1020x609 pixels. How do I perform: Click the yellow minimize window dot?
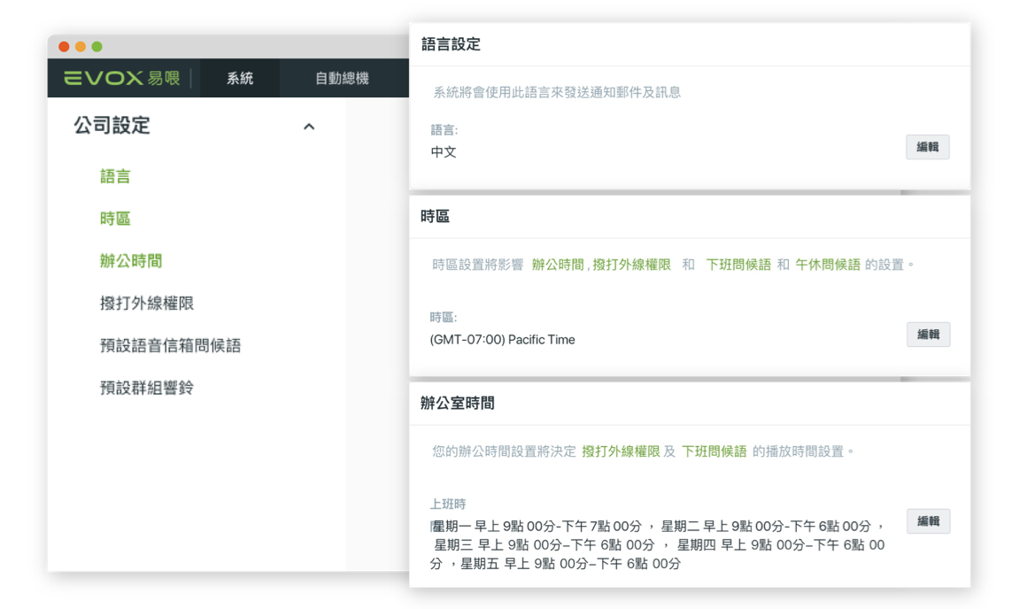coord(81,46)
